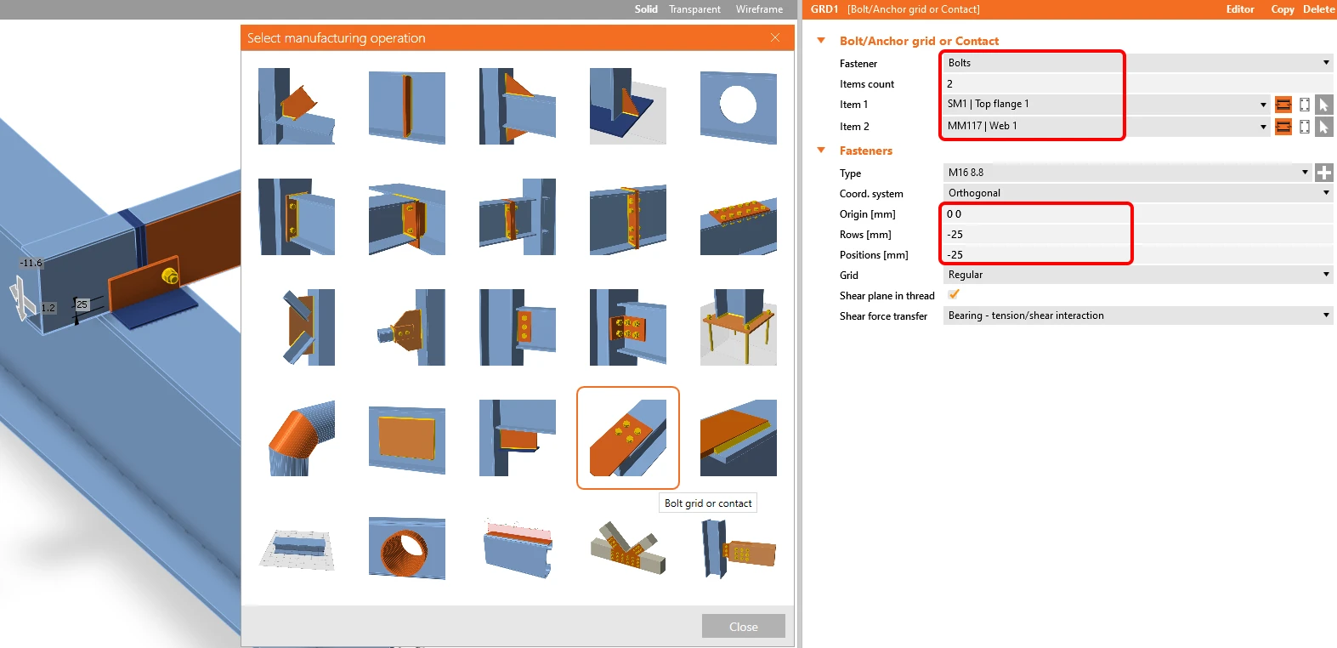
Task: Click the bracket selection icon for Item 1
Action: click(1305, 105)
